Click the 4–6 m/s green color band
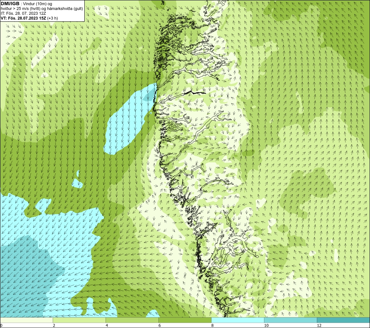This screenshot has width=370, height=328. pyautogui.click(x=132, y=320)
